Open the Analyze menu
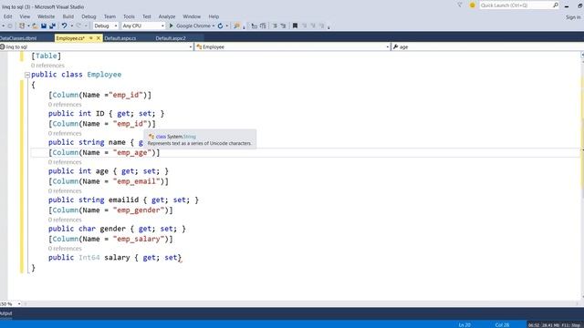584x328 pixels. coord(166,16)
